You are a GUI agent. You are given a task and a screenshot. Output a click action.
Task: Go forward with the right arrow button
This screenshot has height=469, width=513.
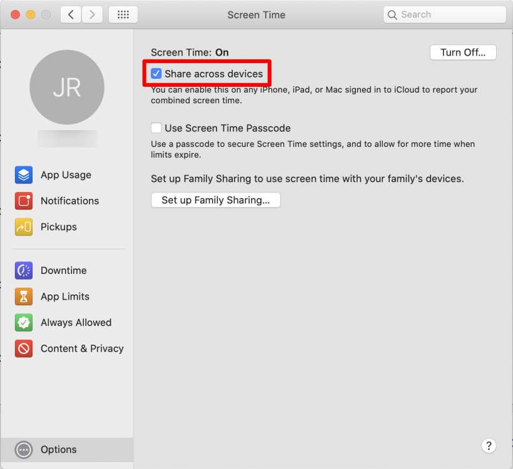tap(92, 15)
